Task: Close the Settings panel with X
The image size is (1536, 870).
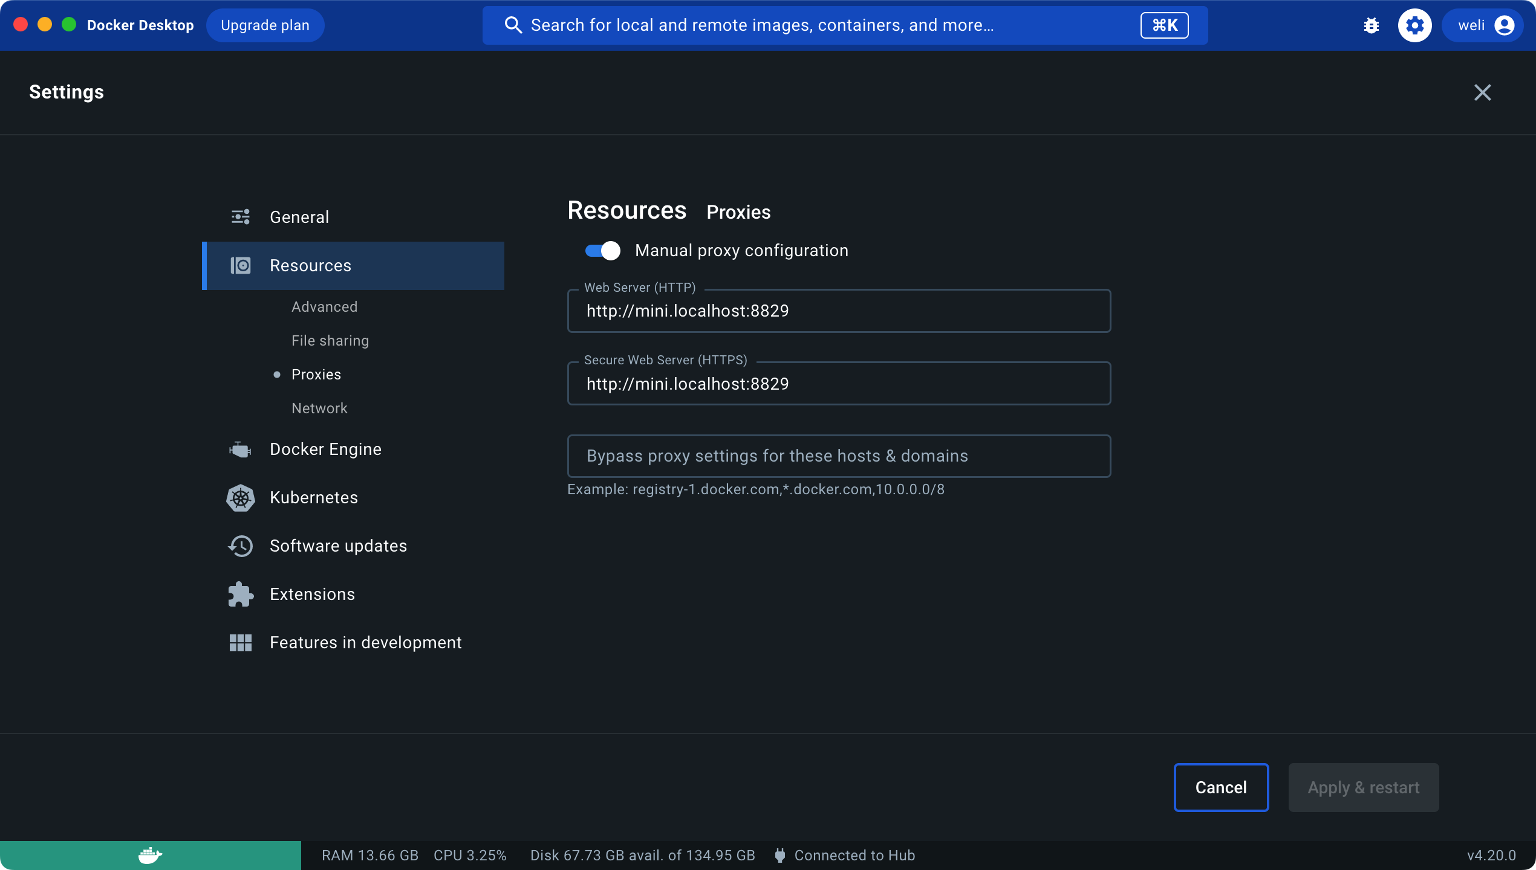Action: 1482,92
